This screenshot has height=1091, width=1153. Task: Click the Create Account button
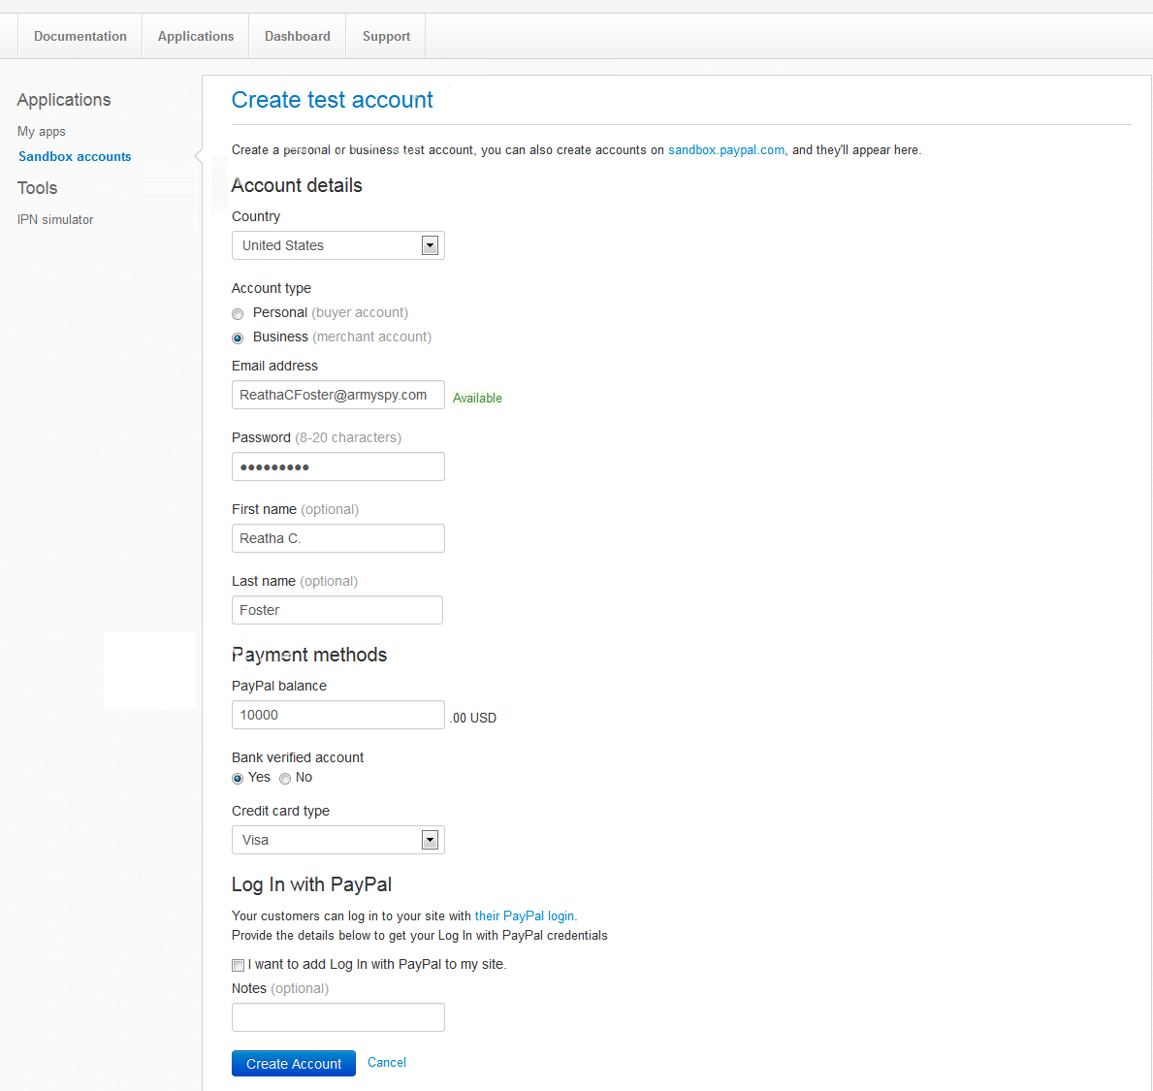[x=294, y=1064]
